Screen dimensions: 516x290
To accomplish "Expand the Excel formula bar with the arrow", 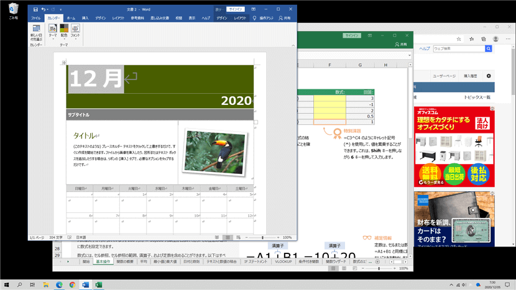I will 409,55.
